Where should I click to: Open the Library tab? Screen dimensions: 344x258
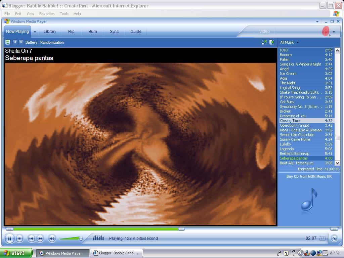click(x=50, y=31)
